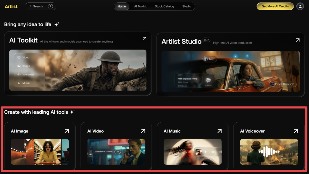Click the album thumbnail in the AI Music player
The width and height of the screenshot is (309, 174).
click(199, 152)
